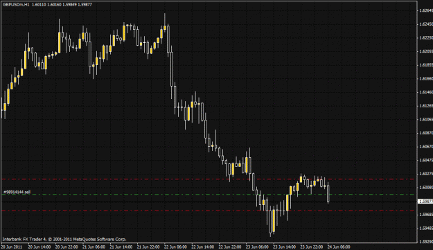Click the 22 Jun 14:00 time label
This screenshot has width=433, height=250.
click(x=203, y=247)
